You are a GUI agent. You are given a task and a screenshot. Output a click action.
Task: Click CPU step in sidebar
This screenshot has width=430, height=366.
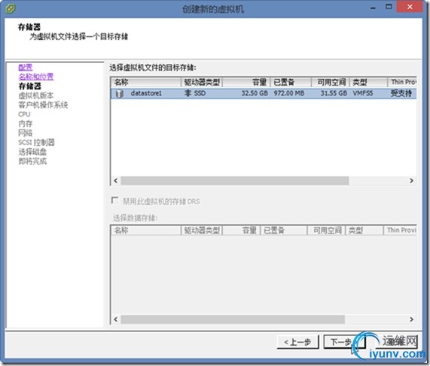24,114
